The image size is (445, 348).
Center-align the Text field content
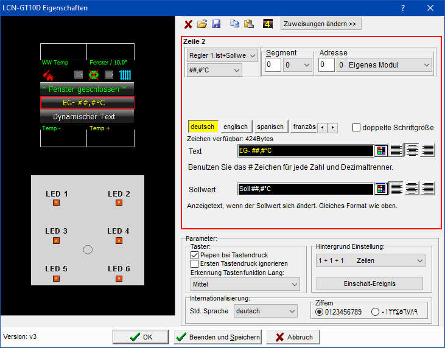coord(412,150)
